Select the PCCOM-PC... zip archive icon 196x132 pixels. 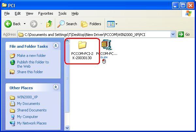point(106,45)
